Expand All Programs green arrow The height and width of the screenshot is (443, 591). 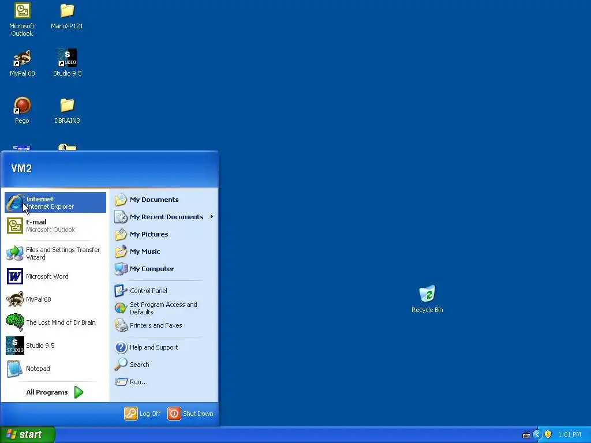click(78, 392)
